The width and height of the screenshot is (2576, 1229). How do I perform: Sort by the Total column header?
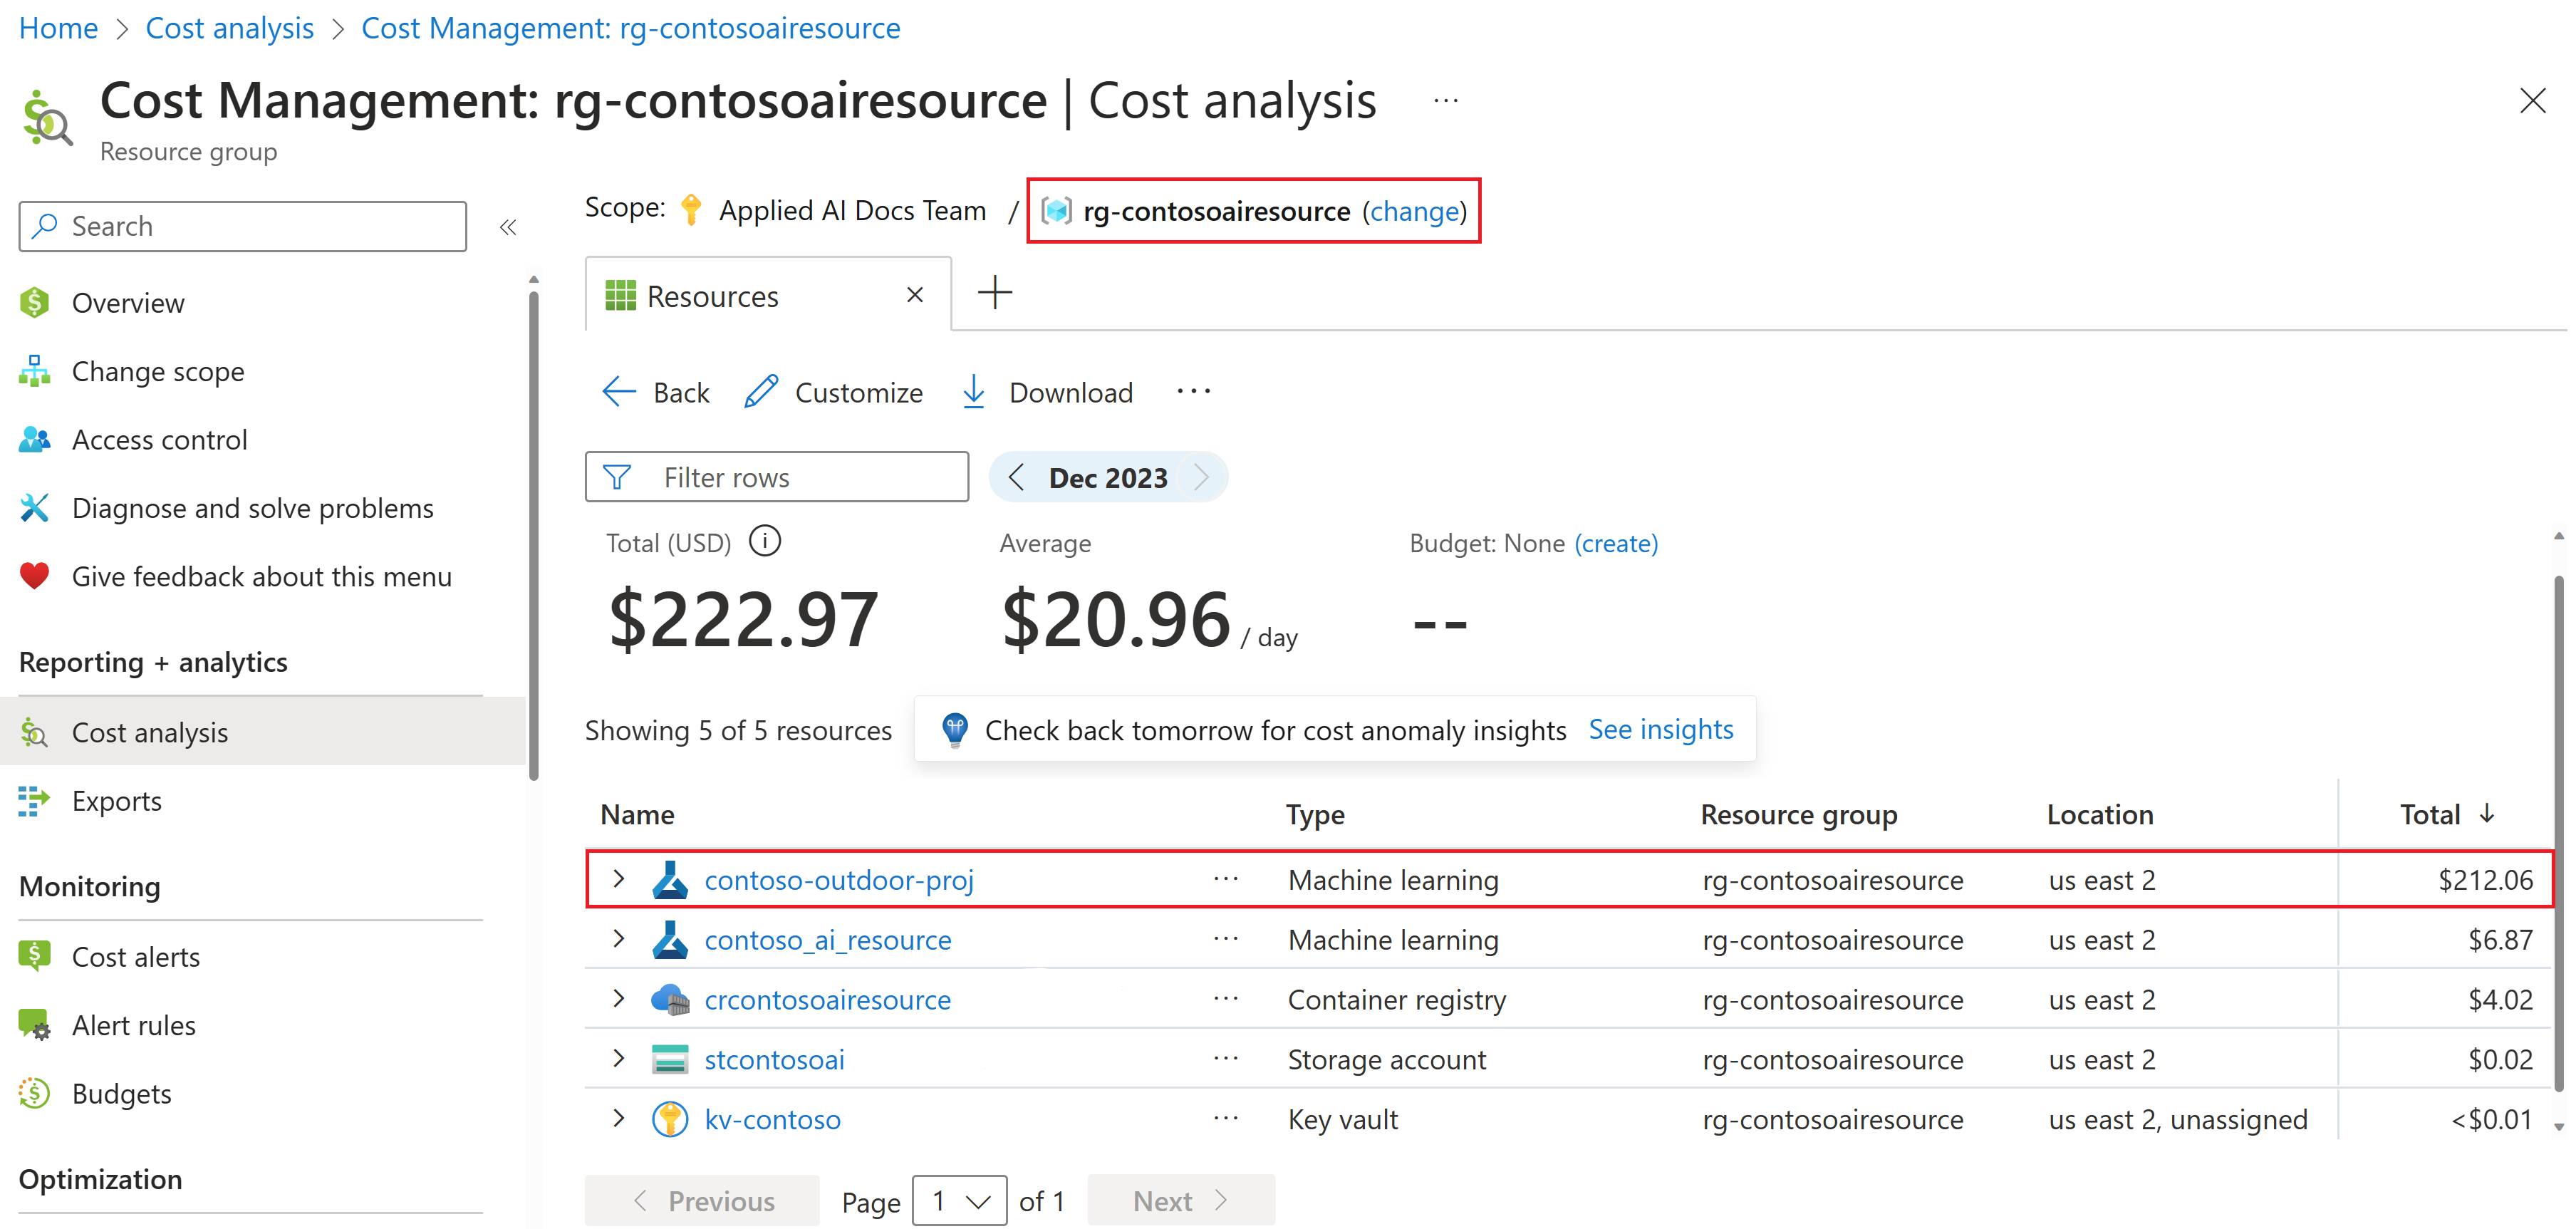click(2446, 814)
